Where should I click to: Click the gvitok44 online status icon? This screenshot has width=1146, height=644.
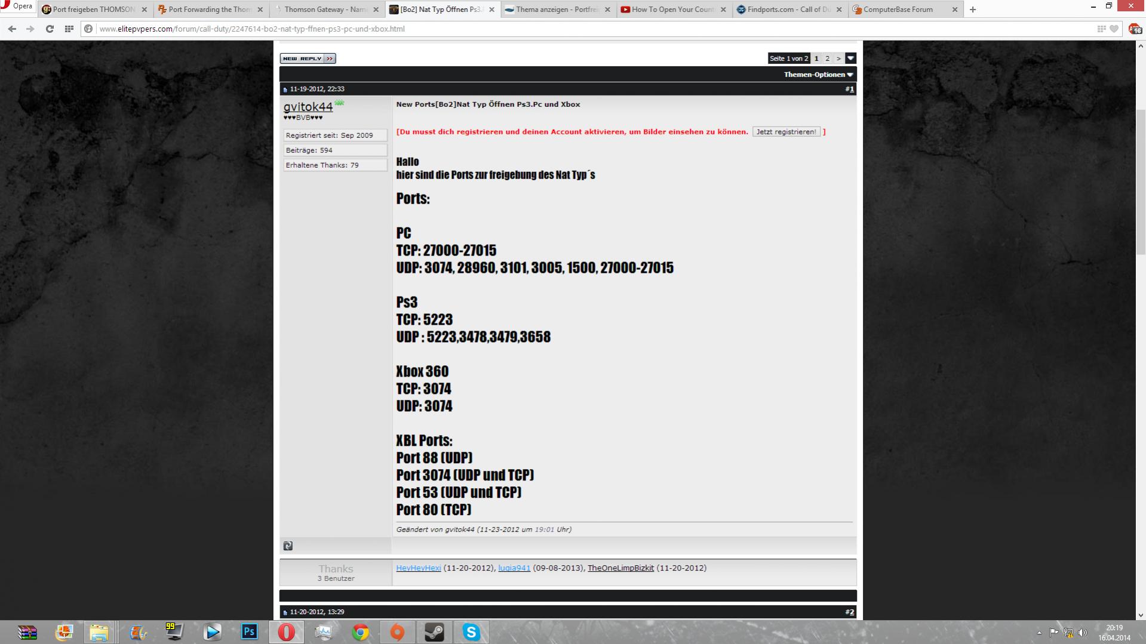(x=339, y=103)
